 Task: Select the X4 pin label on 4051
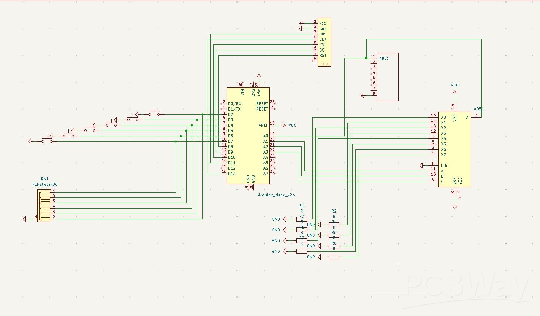(x=443, y=138)
